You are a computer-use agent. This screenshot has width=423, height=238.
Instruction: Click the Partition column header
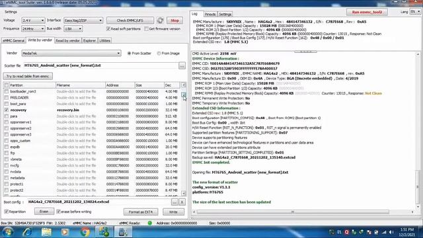32,85
